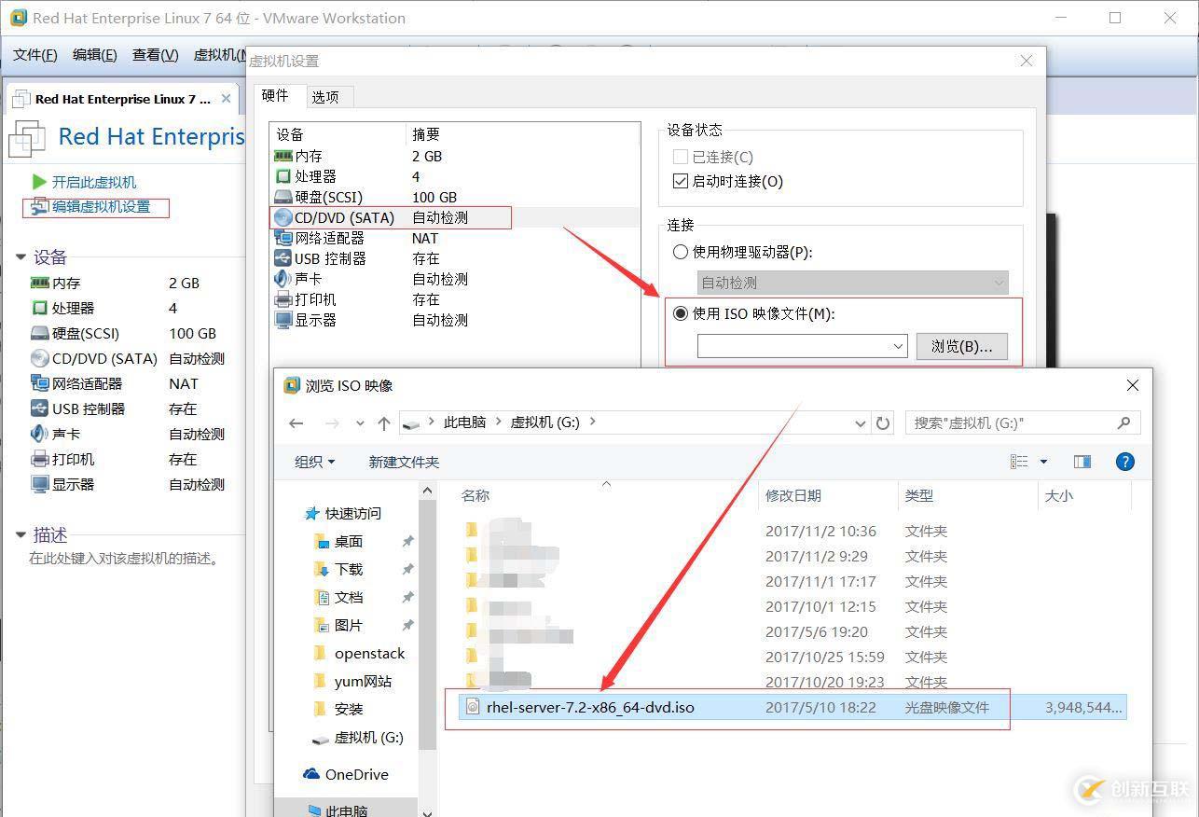This screenshot has height=817, width=1199.
Task: Select the 使用物理驱动器(P) radio button
Action: click(x=681, y=252)
